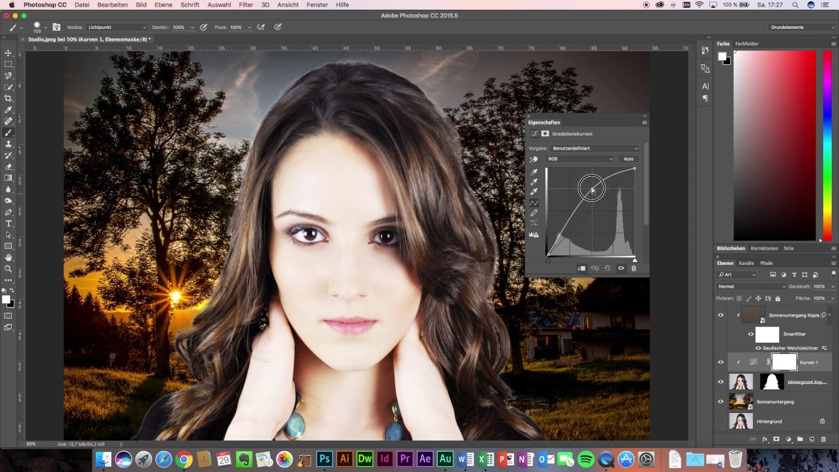Click the white input slider under curves
Viewport: 839px width, 472px height.
634,260
